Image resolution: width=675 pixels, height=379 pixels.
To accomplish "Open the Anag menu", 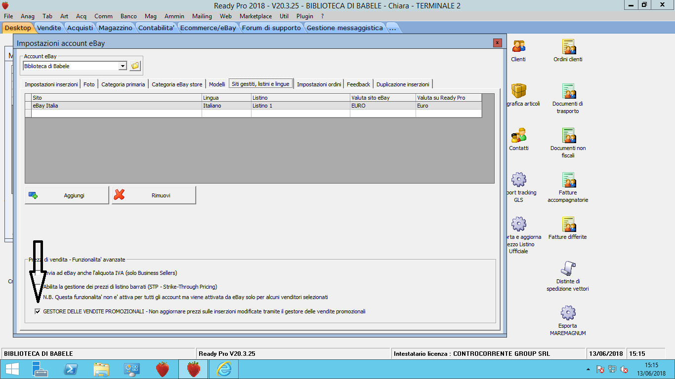I will pos(28,16).
